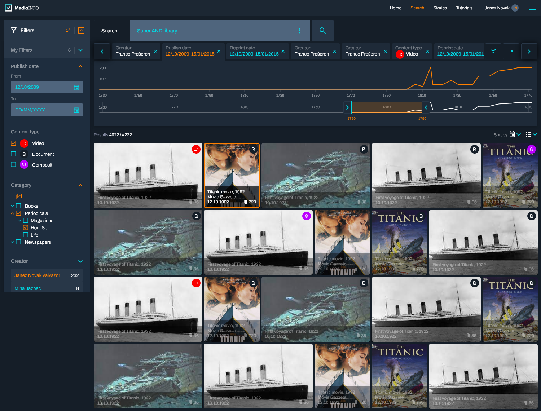Viewport: 541px width, 411px height.
Task: Click the MediaINFO logo
Action: [22, 8]
